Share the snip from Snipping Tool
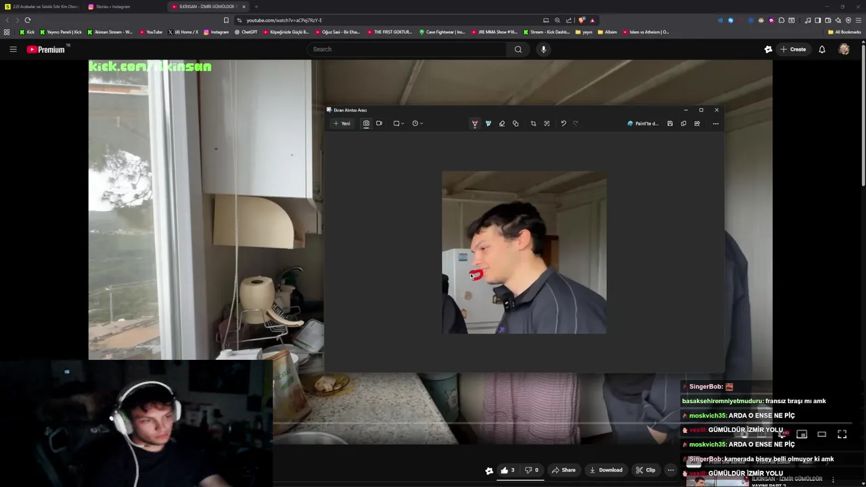866x487 pixels. click(697, 124)
